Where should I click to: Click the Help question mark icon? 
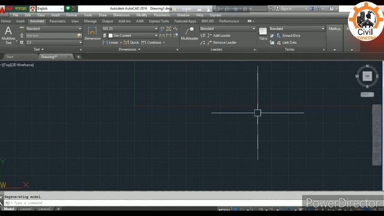tap(331, 8)
